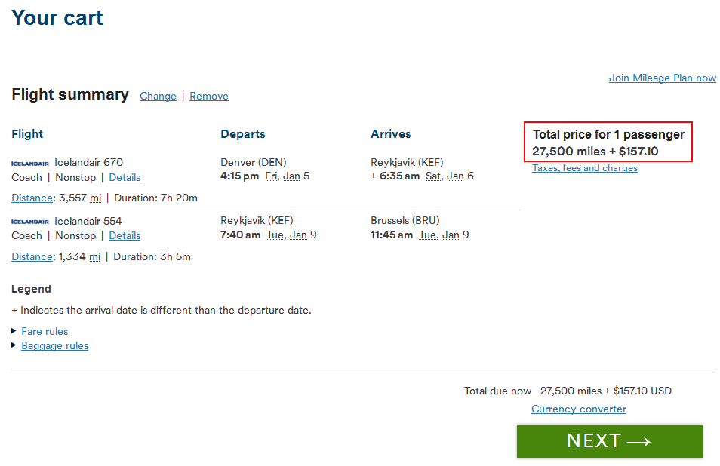Click the Icelandair logo beside flight 554
The image size is (720, 466).
coord(30,222)
